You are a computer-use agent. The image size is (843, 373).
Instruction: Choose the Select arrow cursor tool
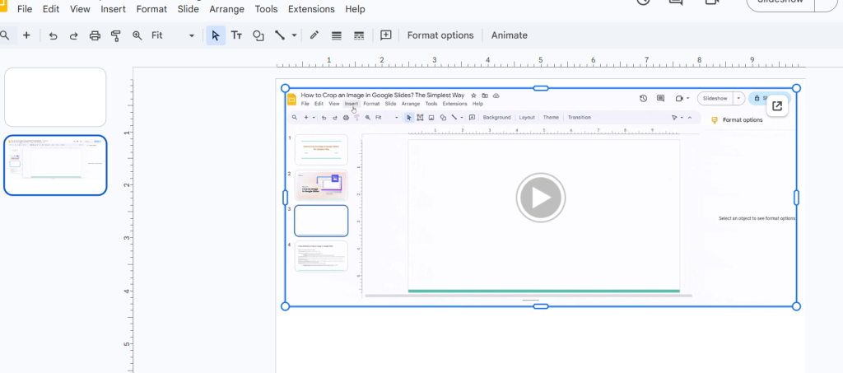(x=216, y=35)
